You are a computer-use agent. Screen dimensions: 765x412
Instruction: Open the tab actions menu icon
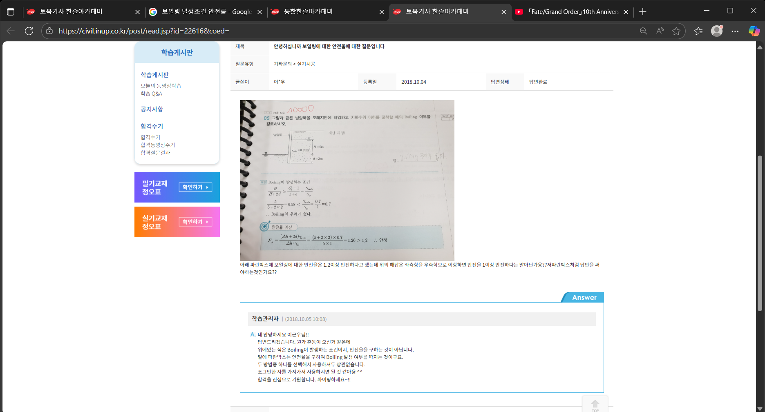[11, 12]
